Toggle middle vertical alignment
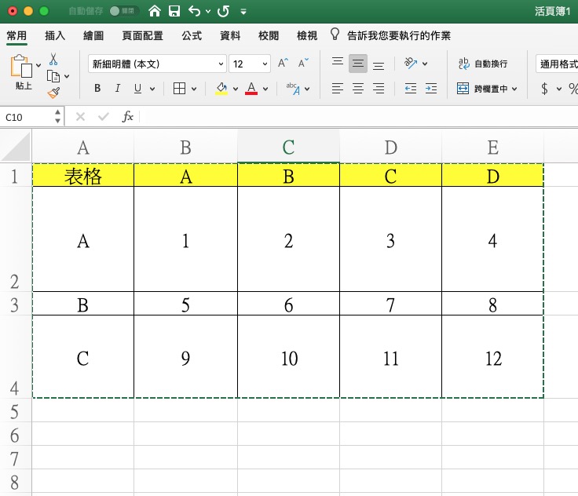578x496 pixels. click(x=357, y=64)
